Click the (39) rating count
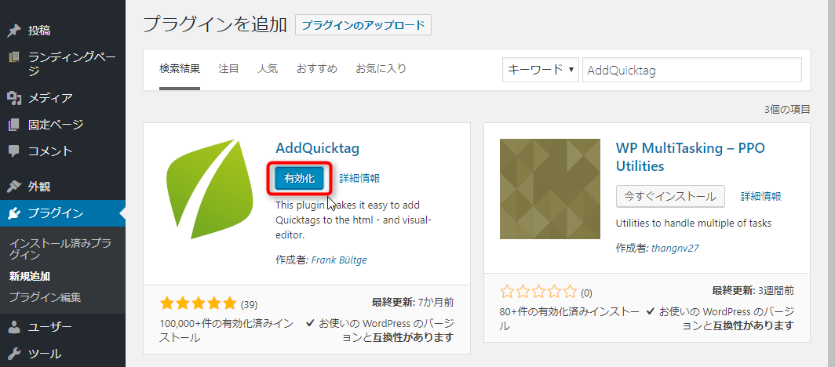Image resolution: width=835 pixels, height=367 pixels. [x=250, y=305]
